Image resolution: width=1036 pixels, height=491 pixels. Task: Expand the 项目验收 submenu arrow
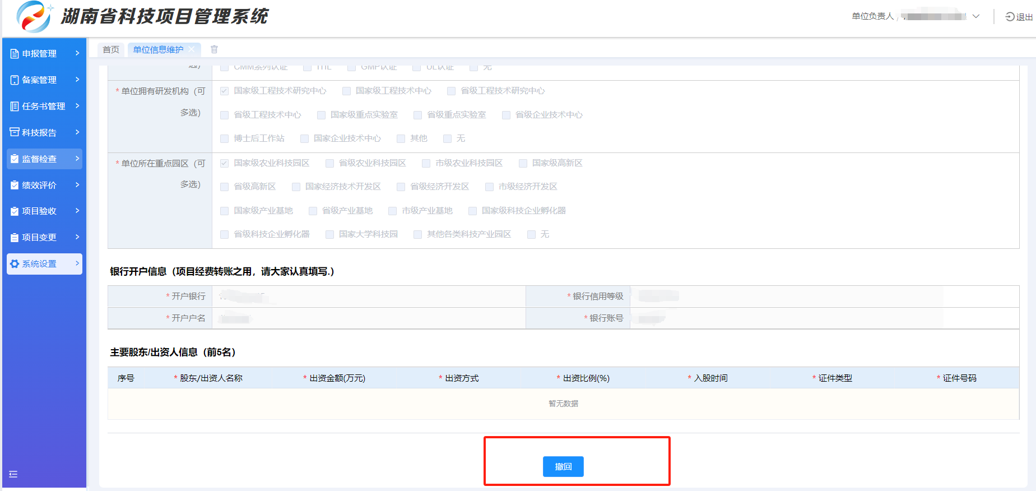pos(77,211)
